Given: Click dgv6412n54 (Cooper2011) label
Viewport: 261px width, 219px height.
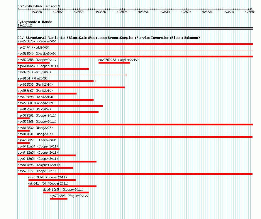Looking at the screenshot, I should [x=38, y=152].
